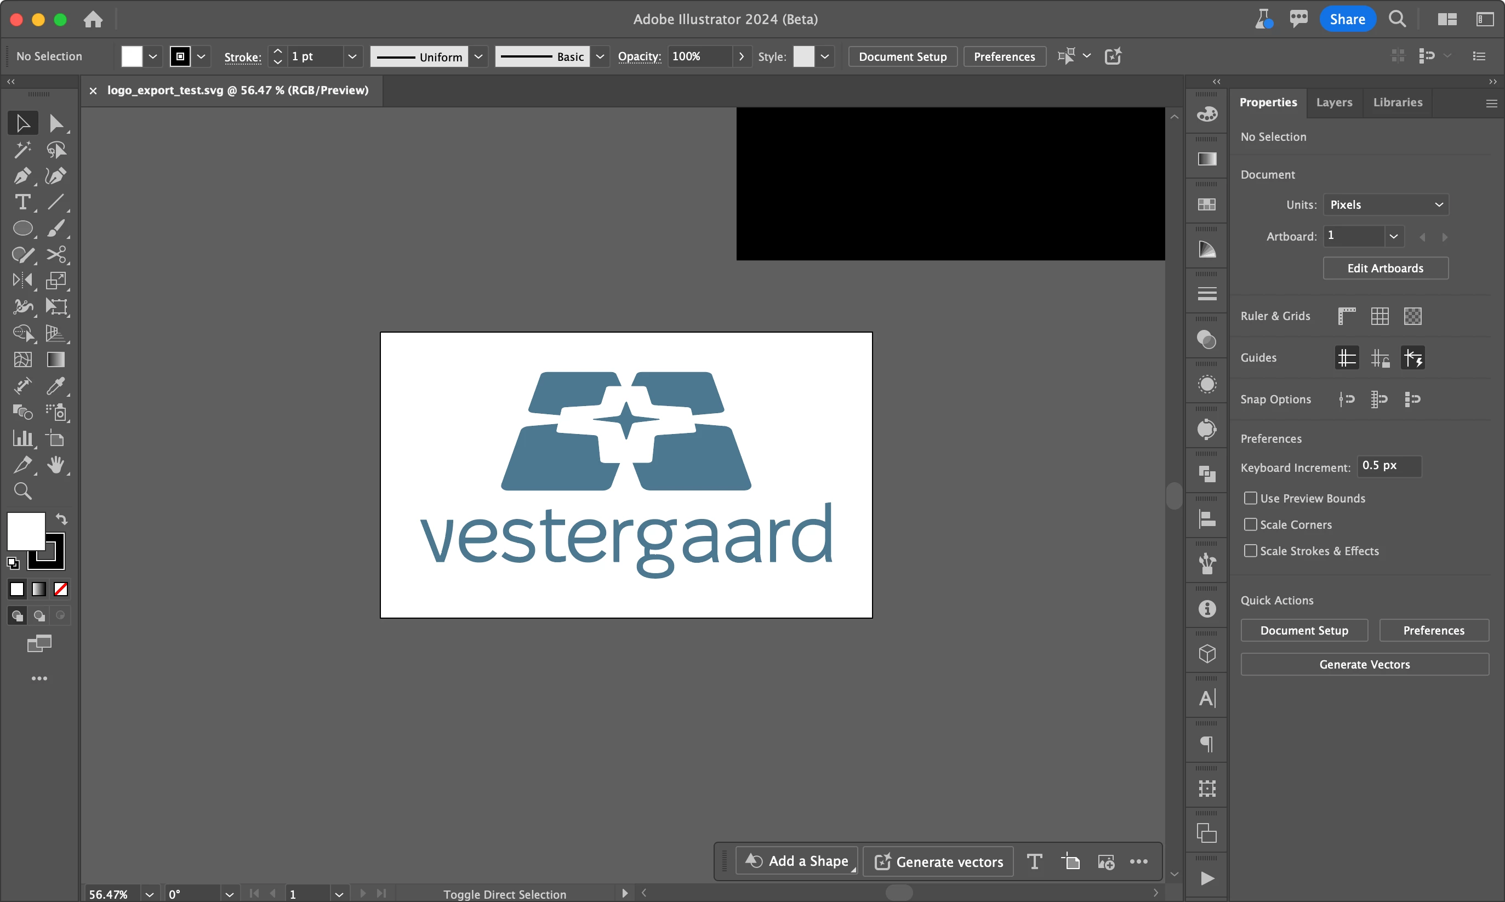
Task: Enable Use Preview Bounds checkbox
Action: [x=1250, y=499]
